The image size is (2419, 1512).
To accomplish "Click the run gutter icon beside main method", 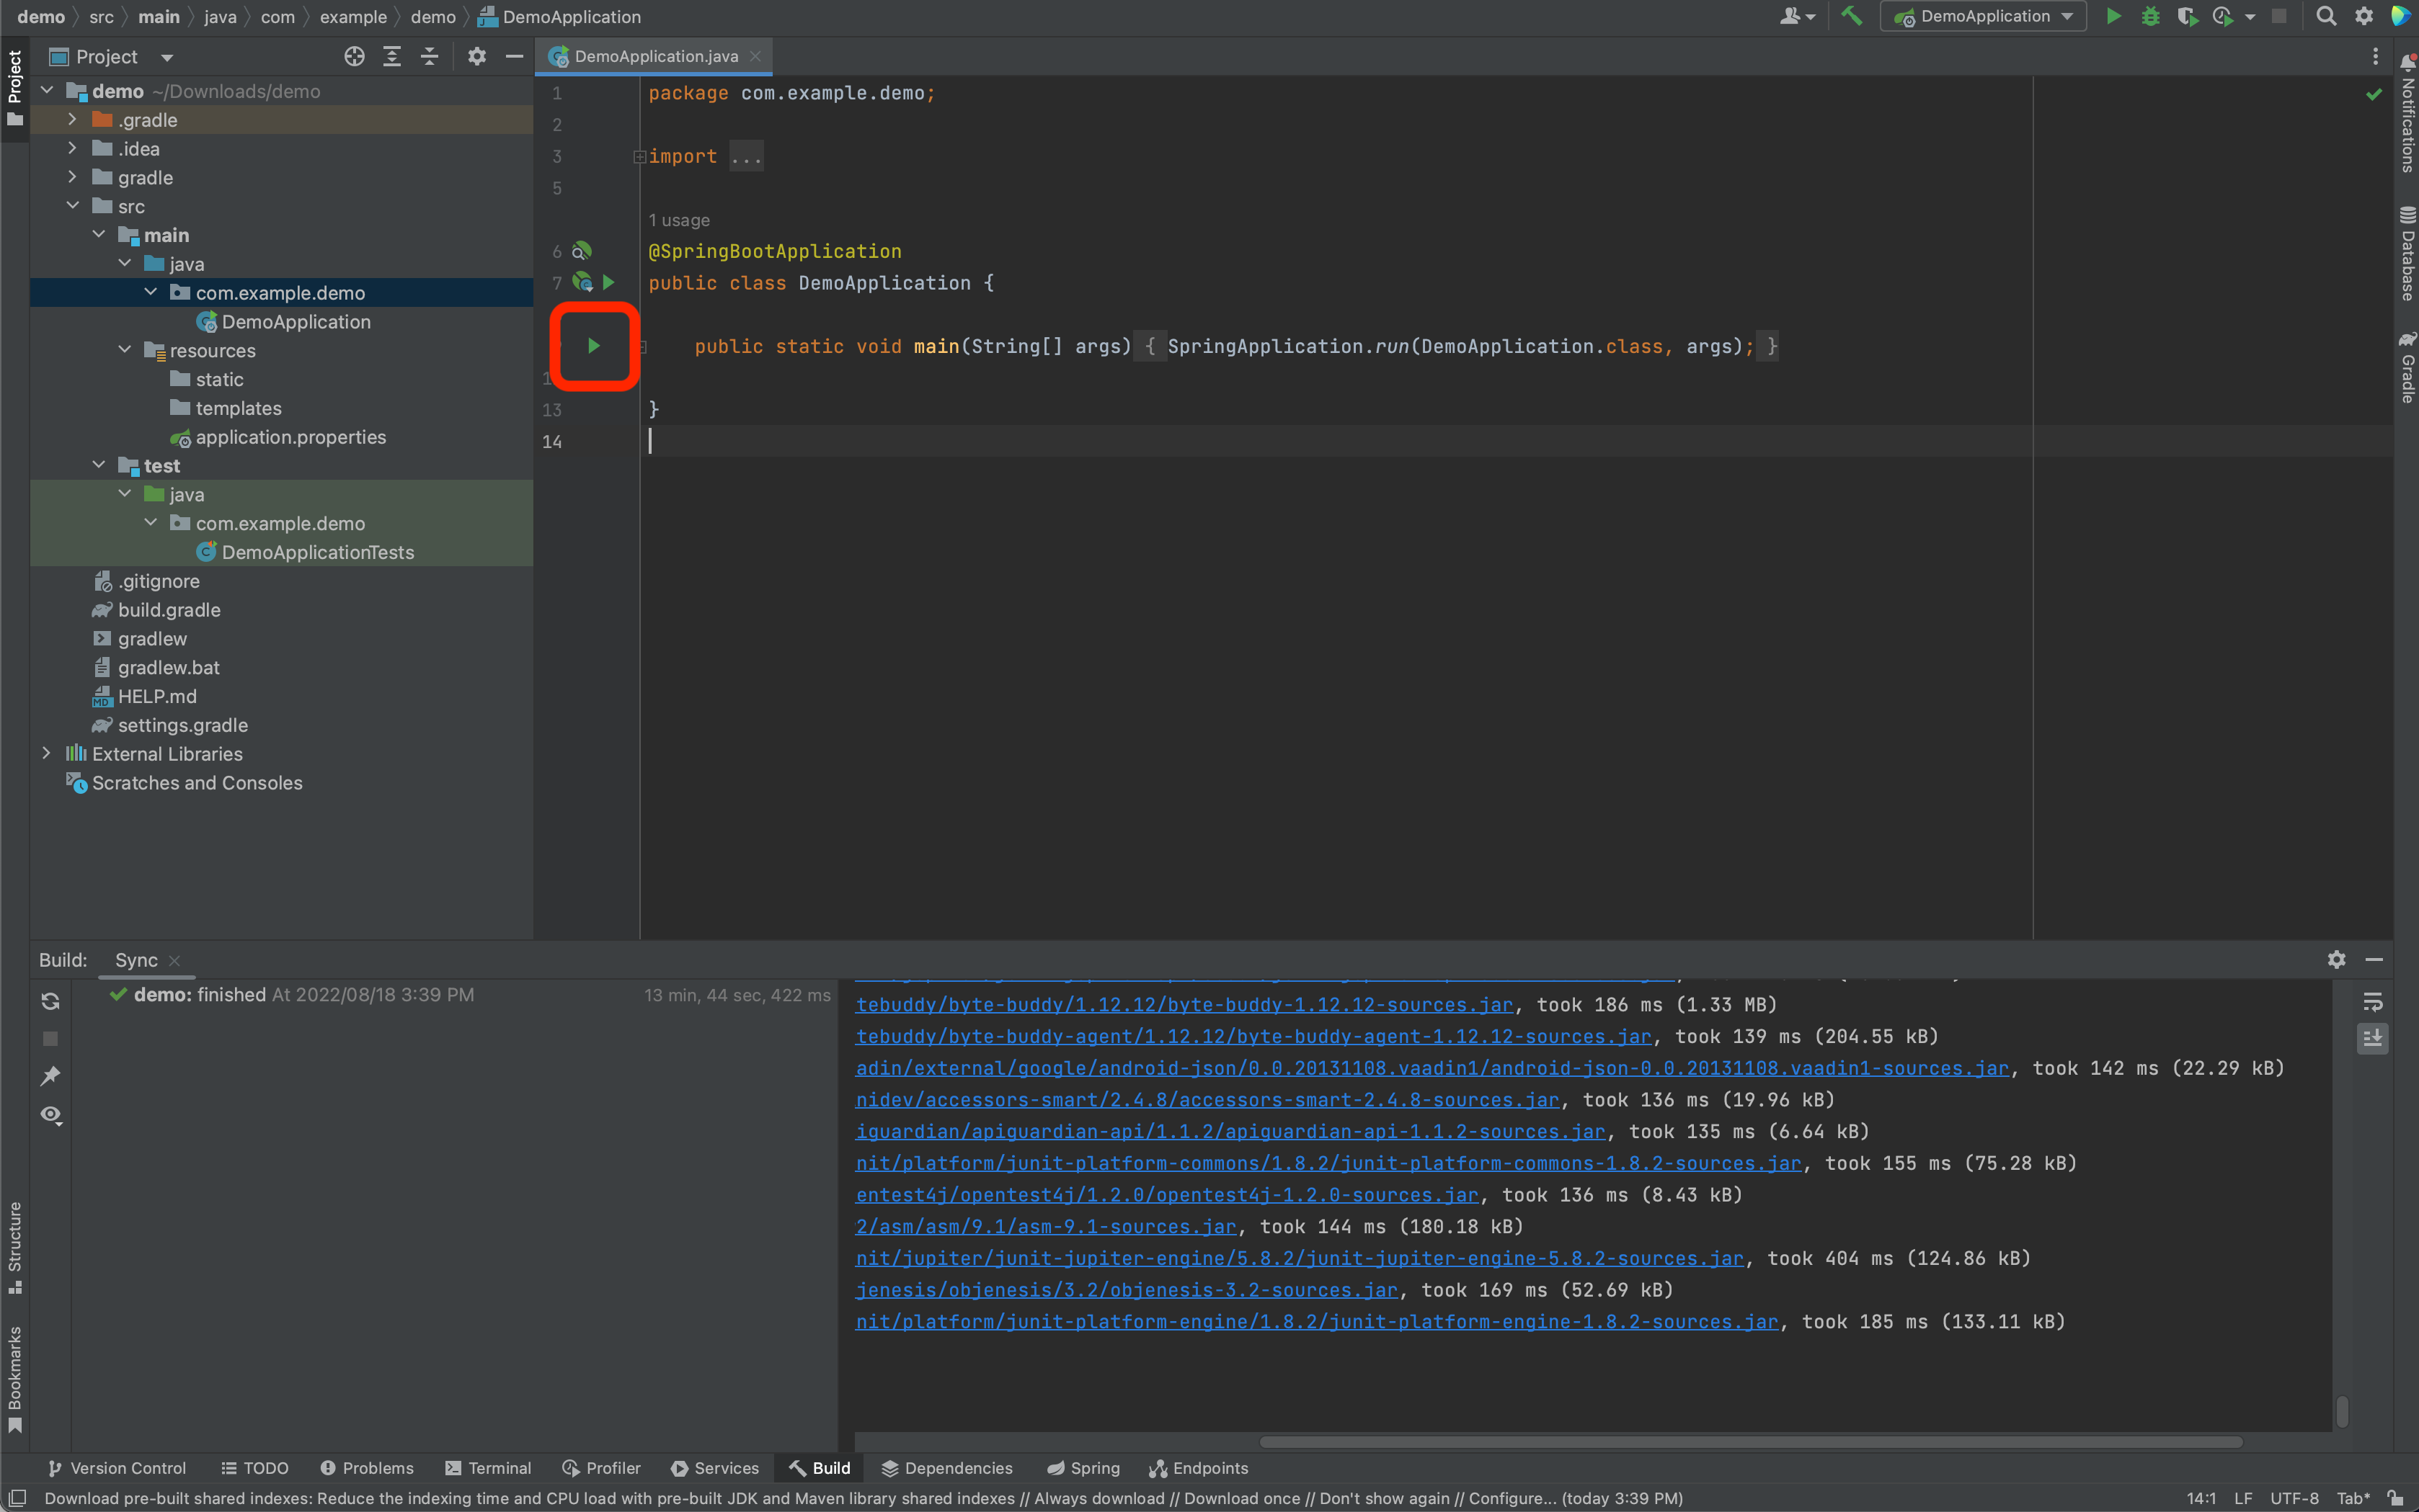I will [593, 346].
